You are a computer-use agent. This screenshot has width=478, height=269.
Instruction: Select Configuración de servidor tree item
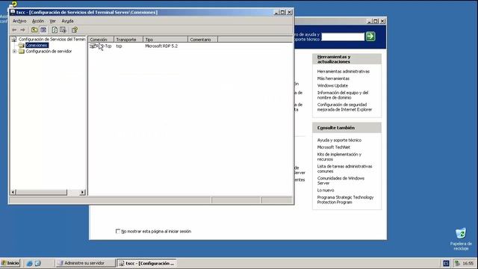(x=49, y=52)
